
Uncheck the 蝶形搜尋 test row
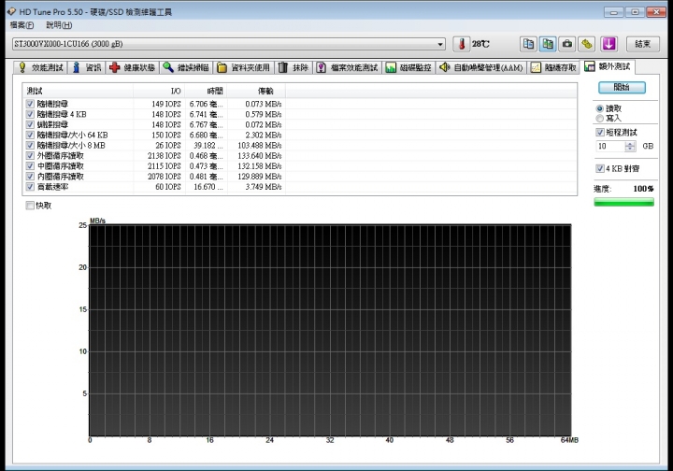(30, 124)
